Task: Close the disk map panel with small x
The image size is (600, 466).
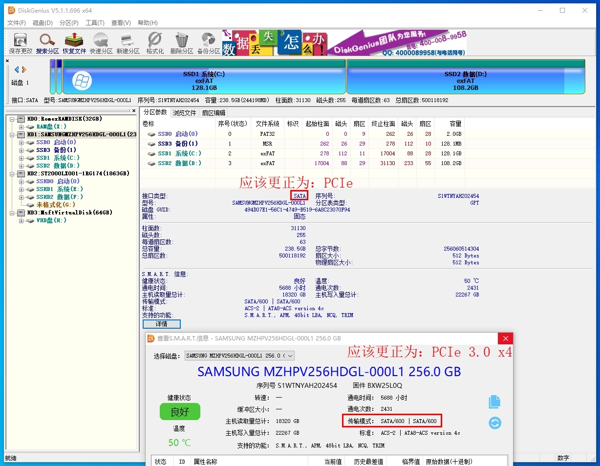Action: [7, 61]
